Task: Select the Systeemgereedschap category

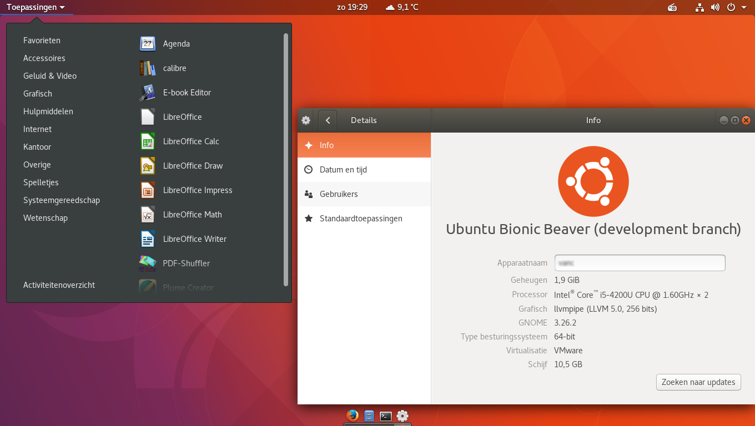Action: point(62,200)
